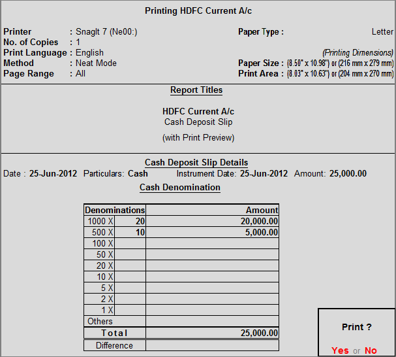Click the Paper Type value Letter
Image resolution: width=396 pixels, height=357 pixels.
click(x=382, y=31)
